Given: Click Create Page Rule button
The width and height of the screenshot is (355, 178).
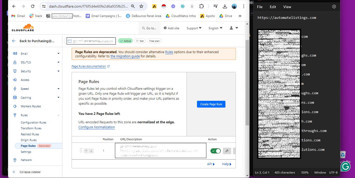Looking at the screenshot, I should pos(211,104).
